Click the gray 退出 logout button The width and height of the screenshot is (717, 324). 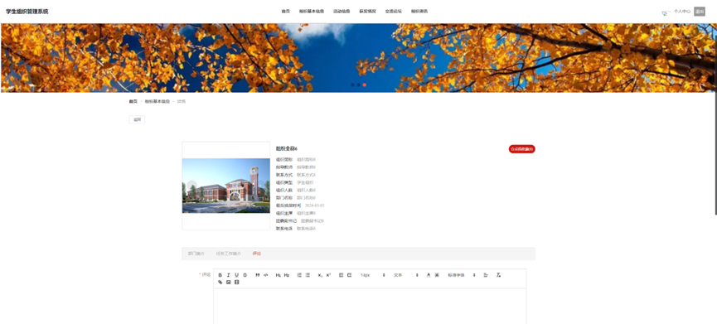point(700,12)
